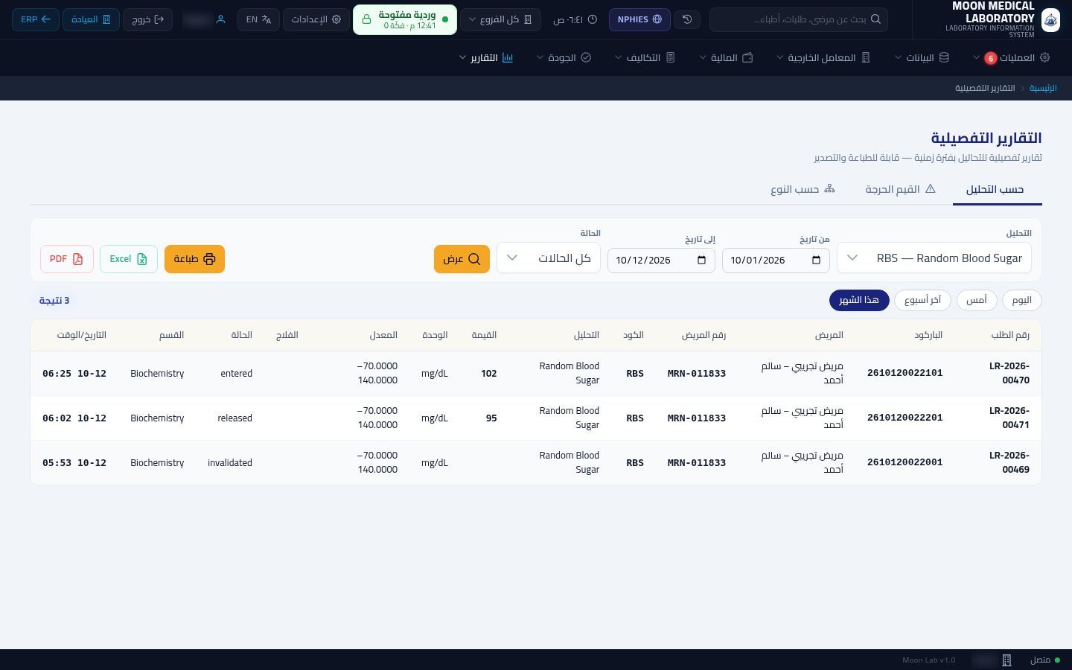Viewport: 1072px width, 670px height.
Task: Open الإعدادات settings gear button
Action: click(316, 19)
